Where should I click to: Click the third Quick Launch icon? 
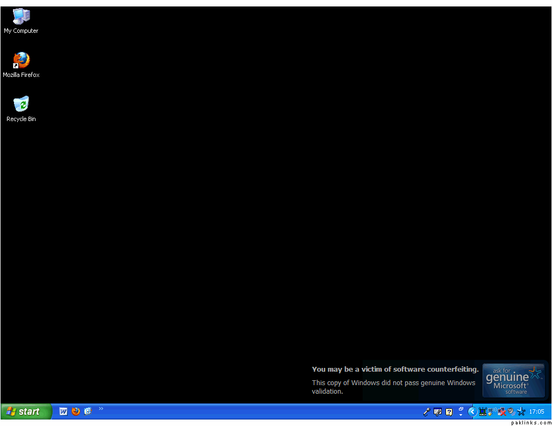click(x=88, y=411)
